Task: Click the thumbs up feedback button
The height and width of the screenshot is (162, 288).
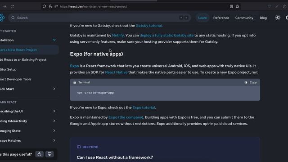Action: pos(39,154)
